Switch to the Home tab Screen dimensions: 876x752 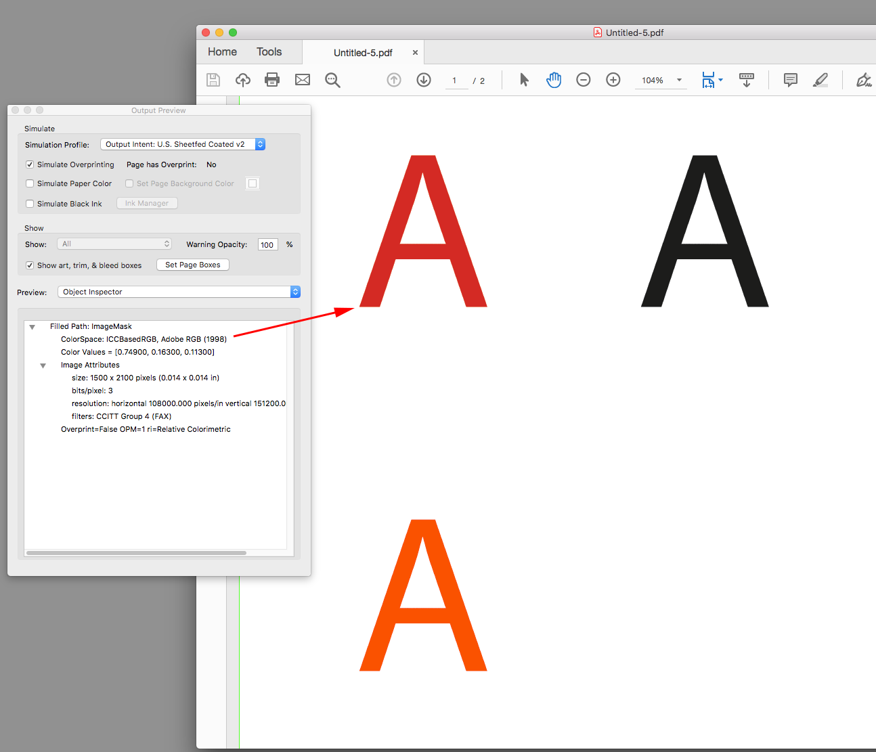click(222, 51)
